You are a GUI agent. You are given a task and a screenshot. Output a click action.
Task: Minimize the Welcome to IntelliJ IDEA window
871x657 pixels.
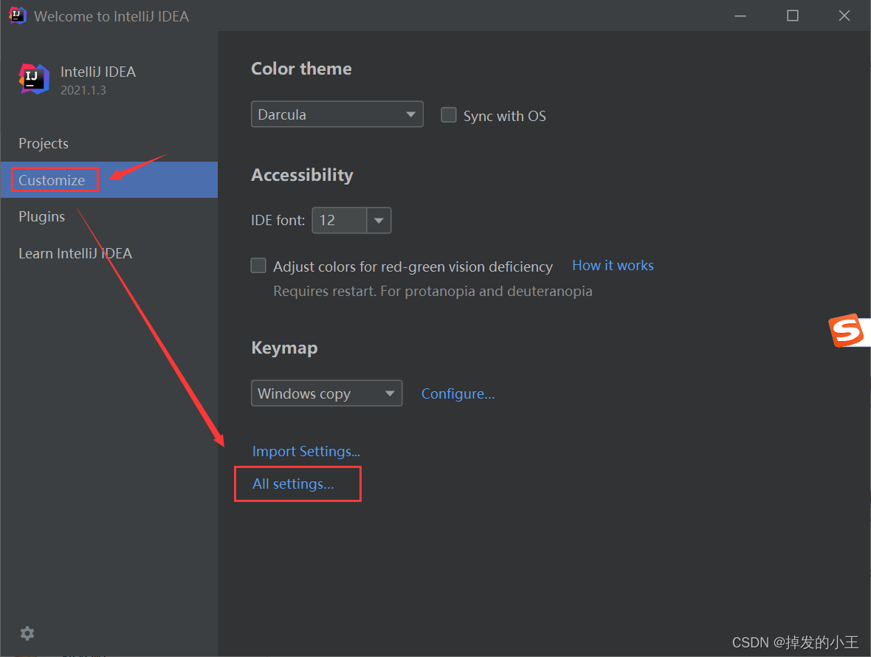tap(740, 16)
